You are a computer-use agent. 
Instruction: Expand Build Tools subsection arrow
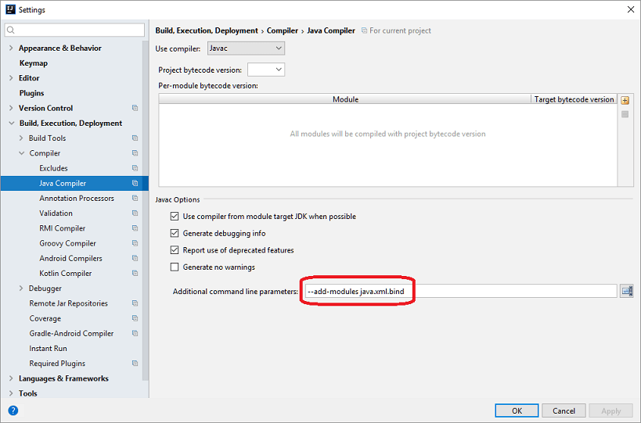pos(21,138)
